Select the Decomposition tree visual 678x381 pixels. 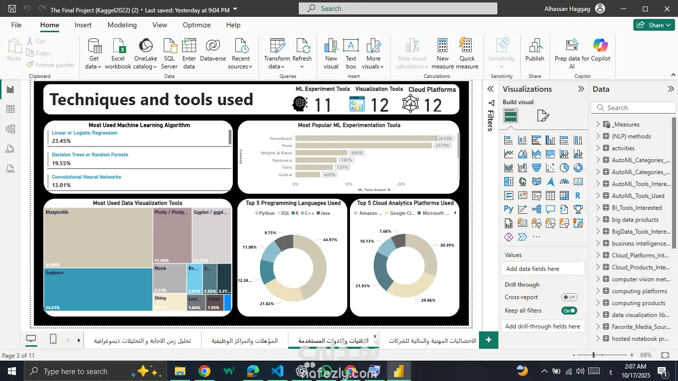tap(537, 209)
